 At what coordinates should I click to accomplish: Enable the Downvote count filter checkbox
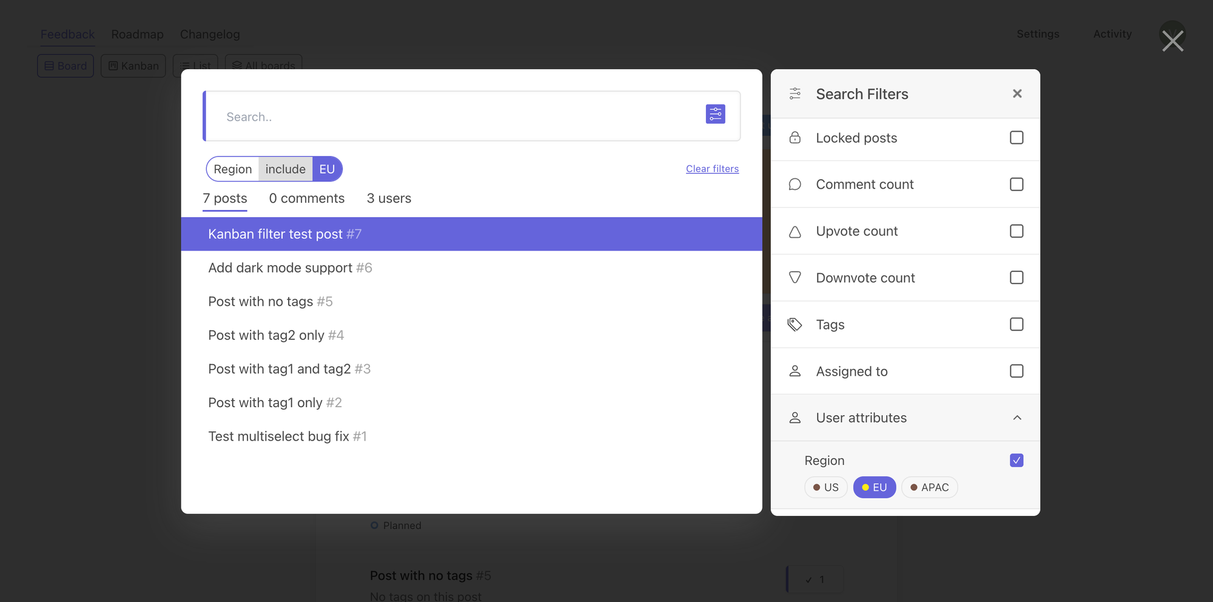(x=1016, y=277)
